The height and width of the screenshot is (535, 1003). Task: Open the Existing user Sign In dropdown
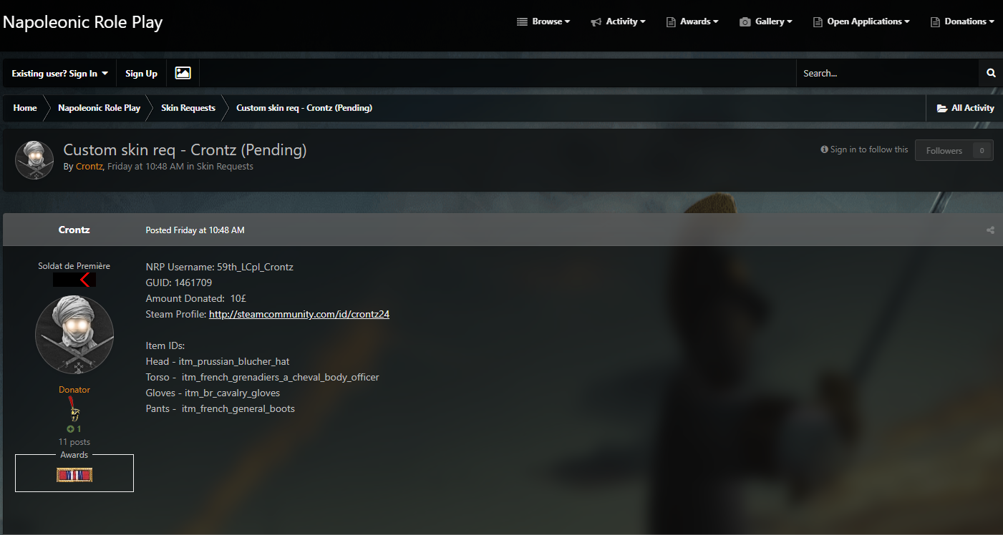click(60, 73)
